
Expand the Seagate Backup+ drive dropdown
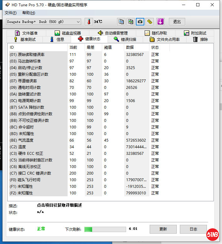click(43, 22)
